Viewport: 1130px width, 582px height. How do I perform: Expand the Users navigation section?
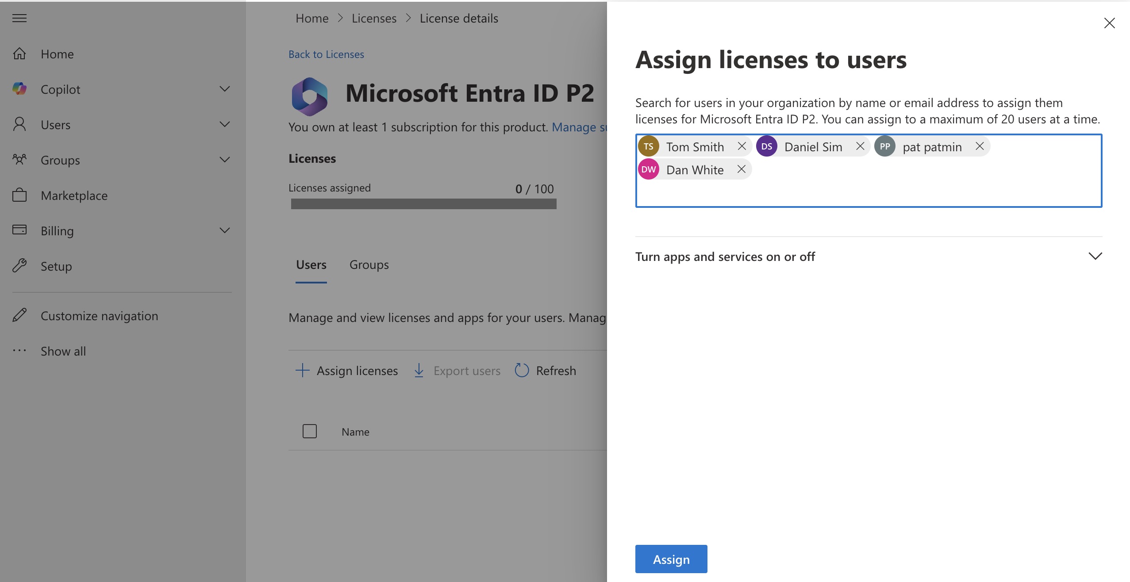coord(225,124)
